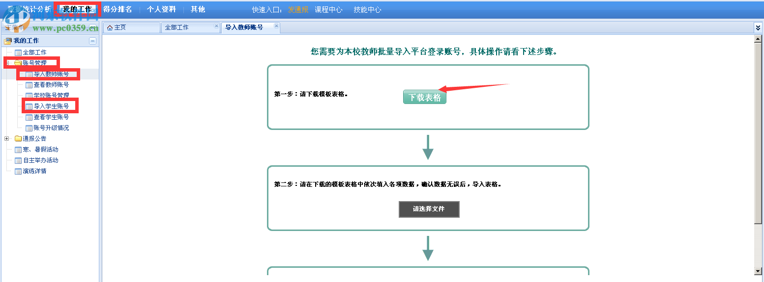Click the page icon beside 查看学生账号

tap(29, 117)
